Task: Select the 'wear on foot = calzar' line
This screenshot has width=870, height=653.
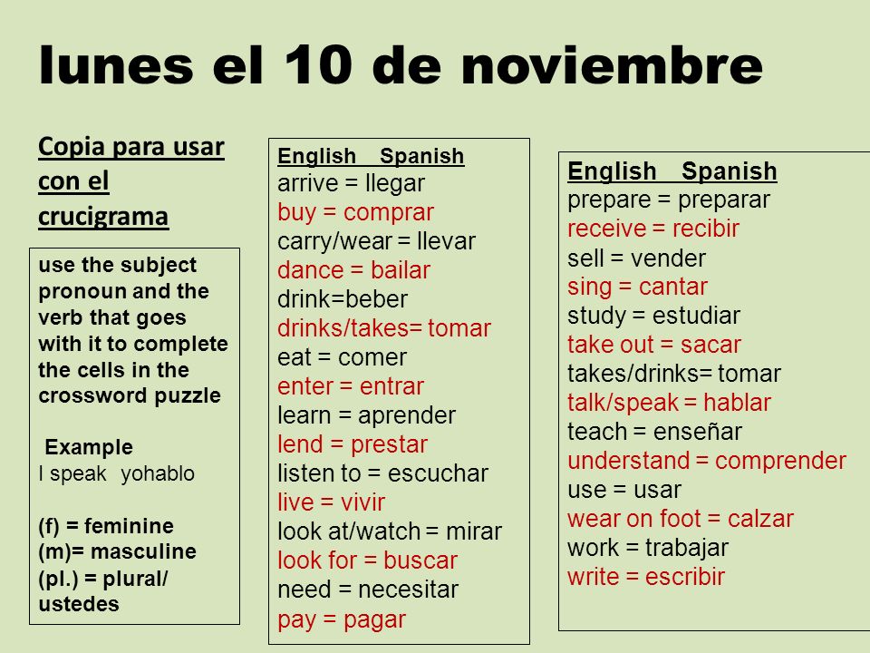Action: (681, 519)
